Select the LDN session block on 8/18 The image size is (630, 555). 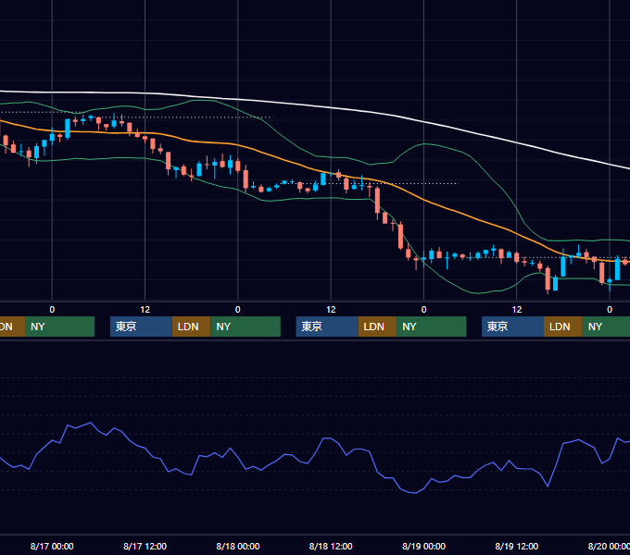(377, 327)
